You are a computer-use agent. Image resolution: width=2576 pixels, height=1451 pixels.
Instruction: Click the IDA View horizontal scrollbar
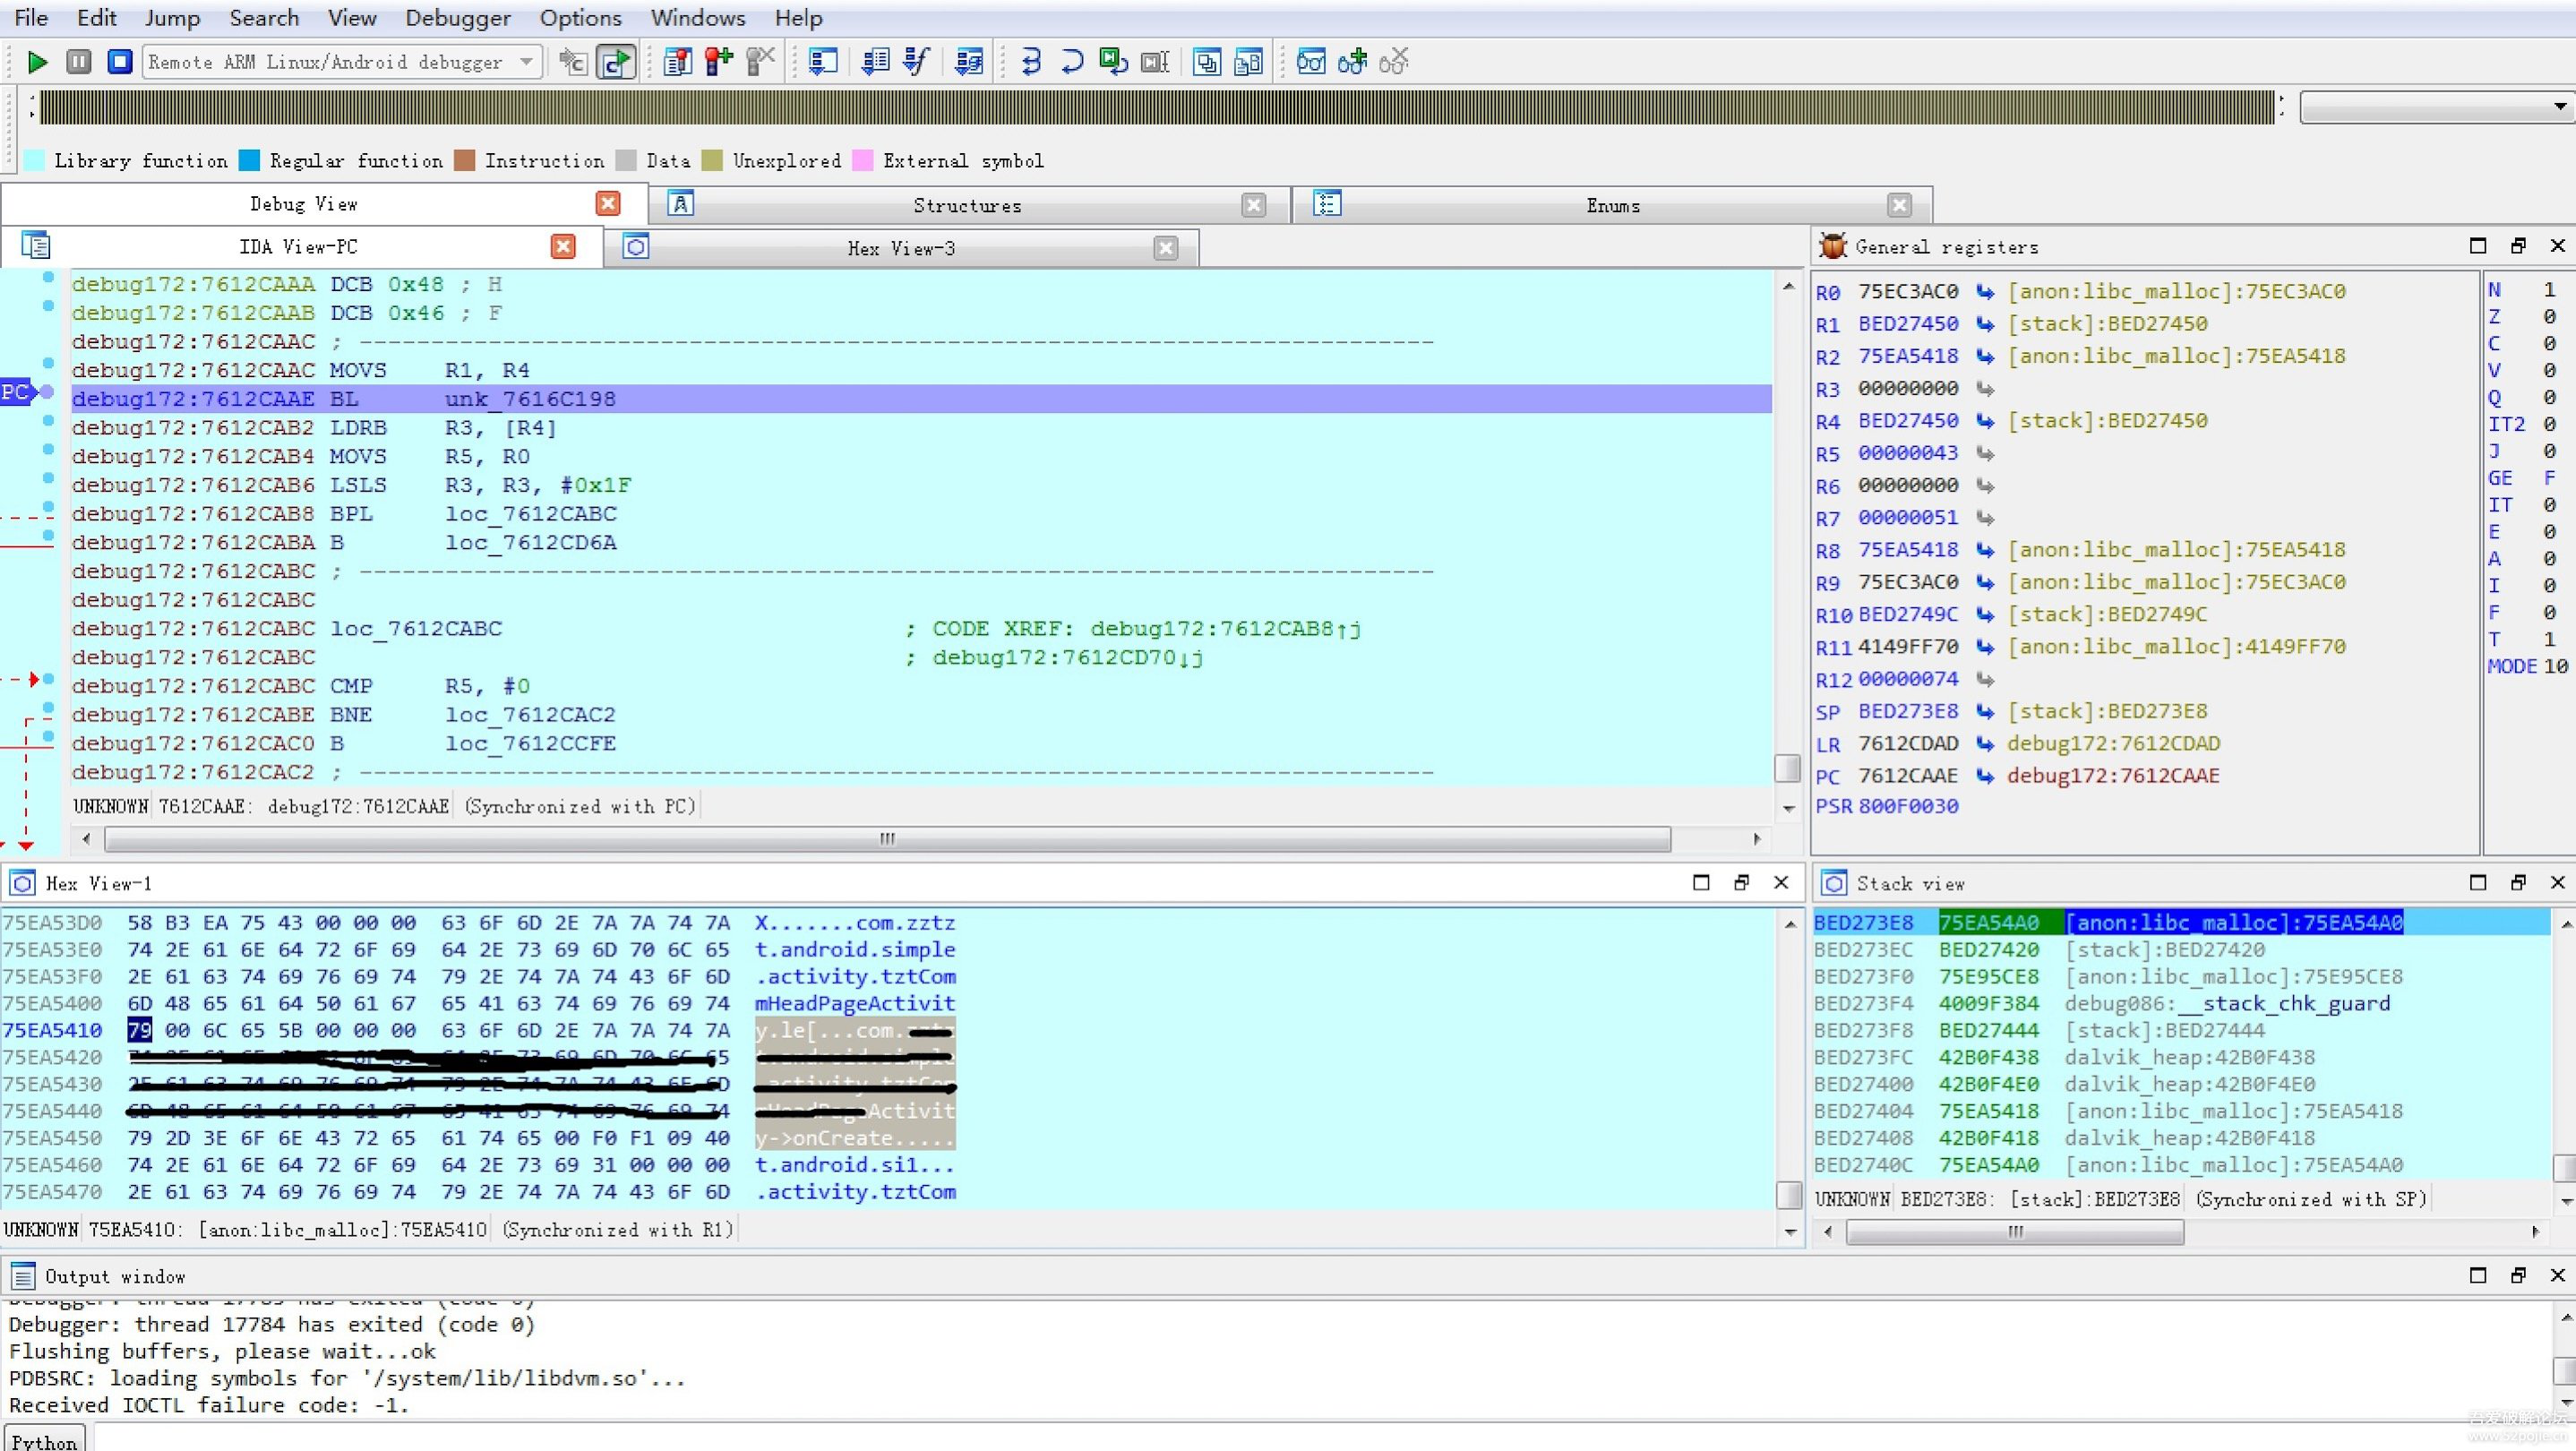coord(886,839)
